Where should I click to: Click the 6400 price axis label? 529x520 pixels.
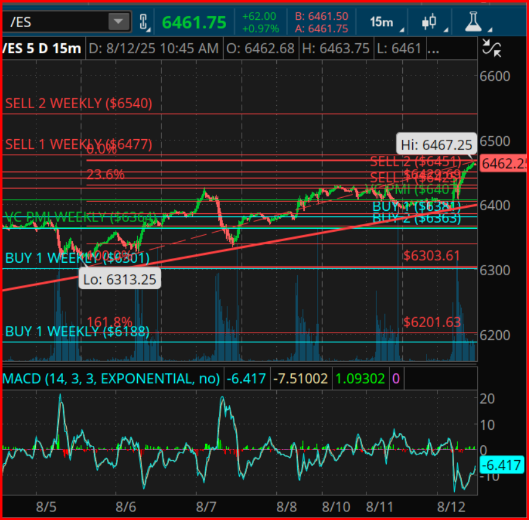(x=494, y=205)
